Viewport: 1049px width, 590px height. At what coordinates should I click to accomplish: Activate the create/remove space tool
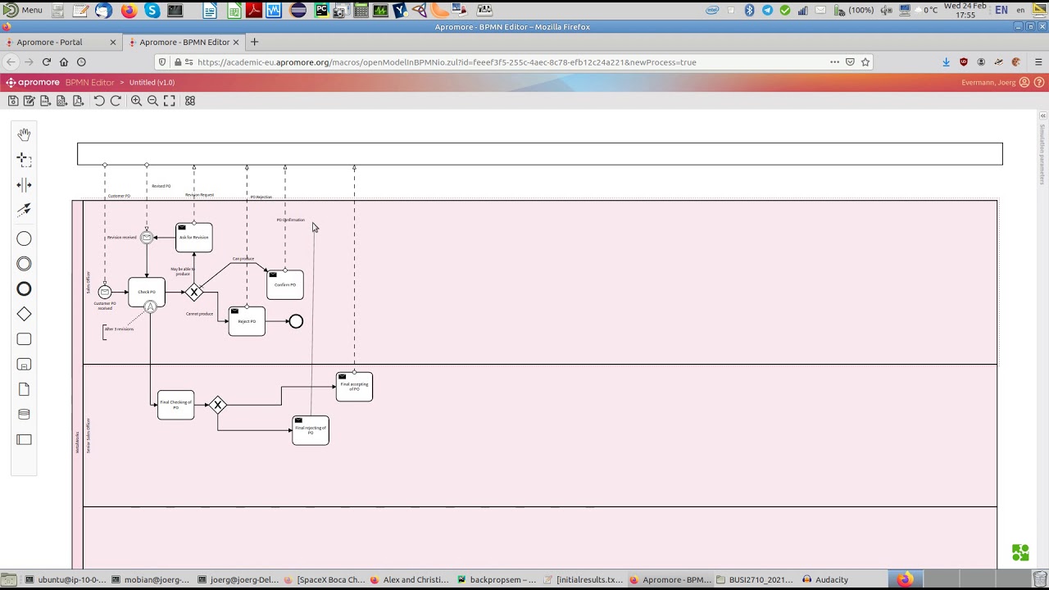pos(24,184)
